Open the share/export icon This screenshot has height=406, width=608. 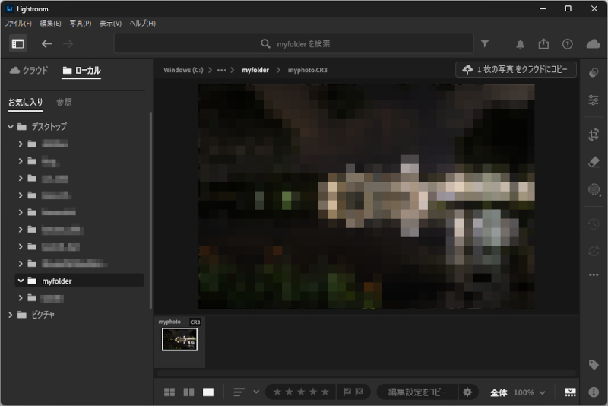[x=543, y=44]
